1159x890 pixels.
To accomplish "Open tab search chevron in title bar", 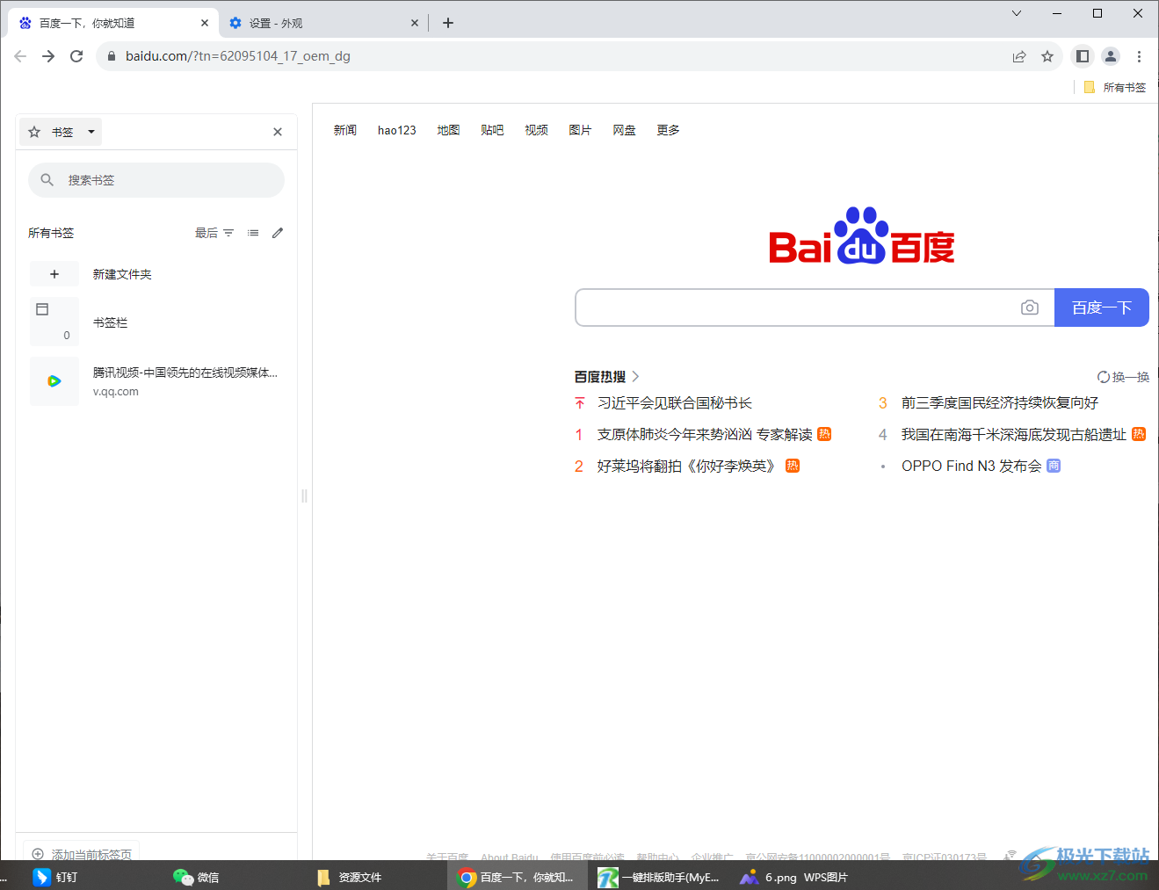I will coord(1017,13).
